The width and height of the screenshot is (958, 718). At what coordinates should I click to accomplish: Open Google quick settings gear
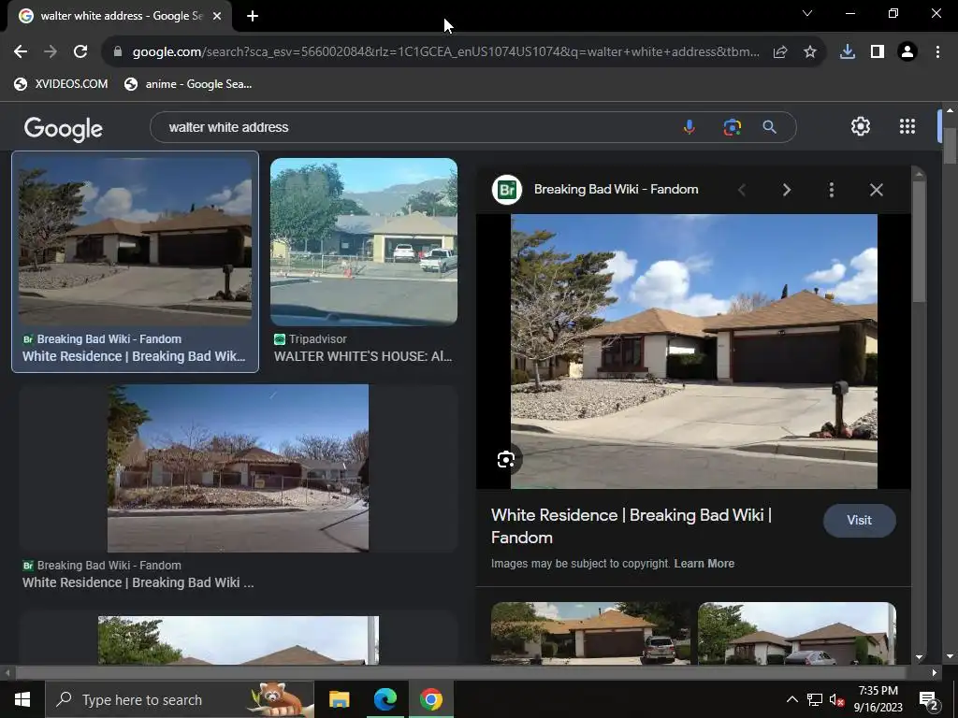coord(861,126)
